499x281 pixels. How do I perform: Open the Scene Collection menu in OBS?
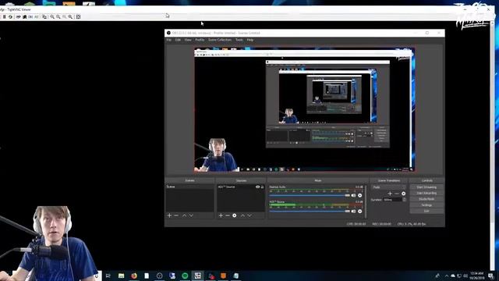pos(220,40)
